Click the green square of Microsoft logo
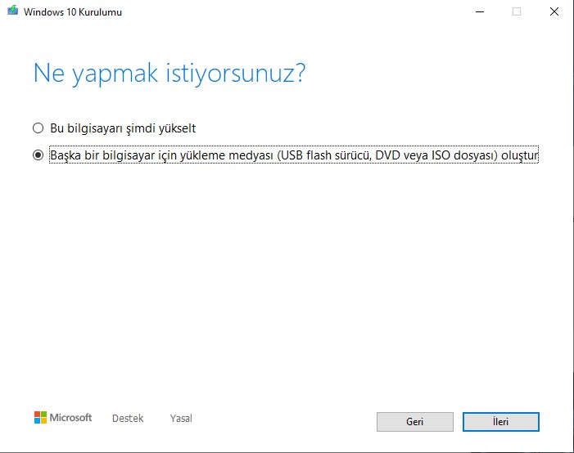The image size is (574, 453). [43, 415]
